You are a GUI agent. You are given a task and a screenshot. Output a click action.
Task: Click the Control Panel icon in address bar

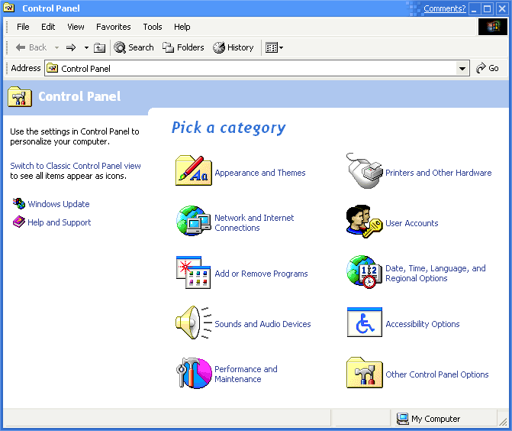pyautogui.click(x=52, y=68)
